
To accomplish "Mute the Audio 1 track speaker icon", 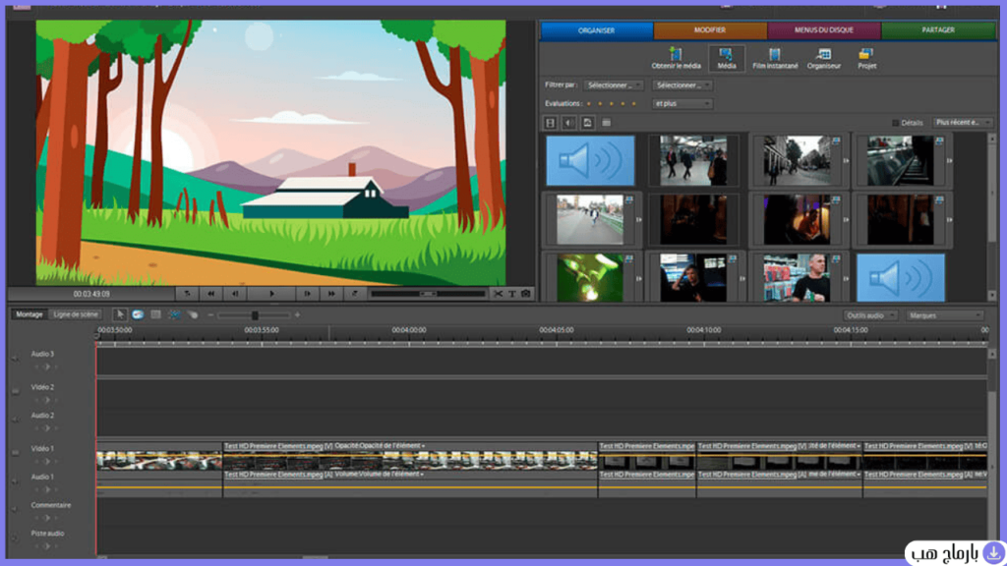I will point(16,481).
